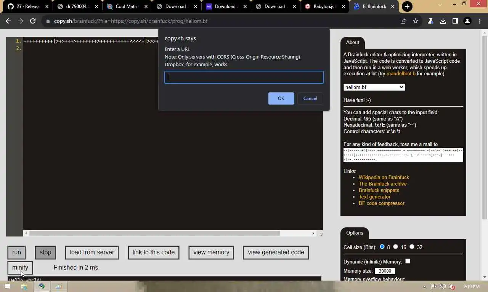Click the URL input field in dialog
488x292 pixels.
(x=244, y=77)
